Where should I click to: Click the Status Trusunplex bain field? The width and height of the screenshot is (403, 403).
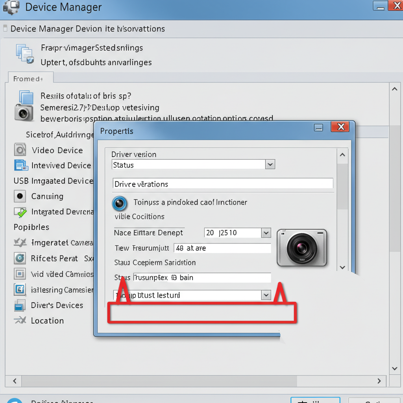[x=202, y=277]
